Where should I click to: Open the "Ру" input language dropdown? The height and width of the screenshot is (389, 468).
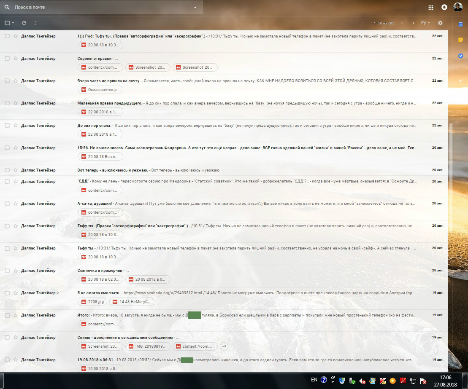point(425,23)
